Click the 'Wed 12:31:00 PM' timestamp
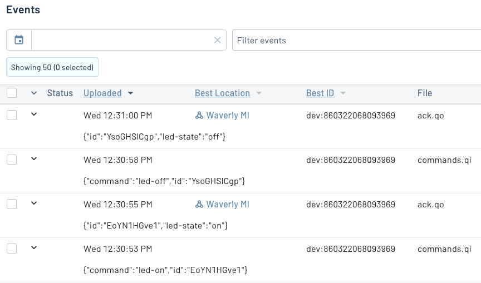Screen dimensions: 481x283 point(118,116)
